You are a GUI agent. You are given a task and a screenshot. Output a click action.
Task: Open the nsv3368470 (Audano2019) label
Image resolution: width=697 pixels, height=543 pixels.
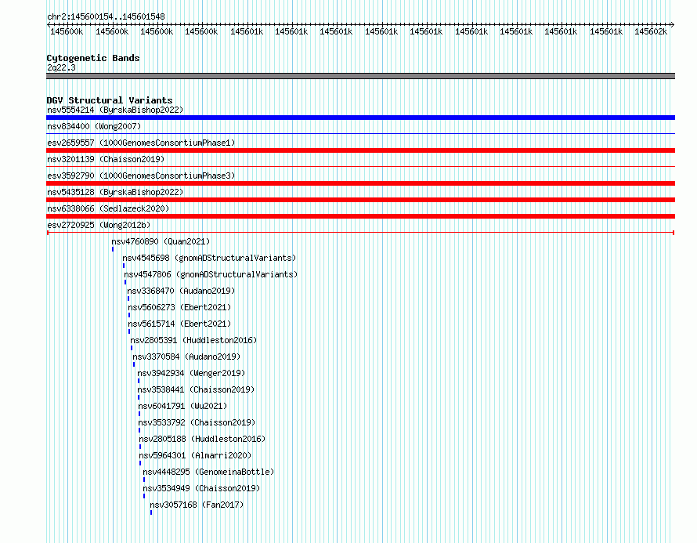pos(181,291)
